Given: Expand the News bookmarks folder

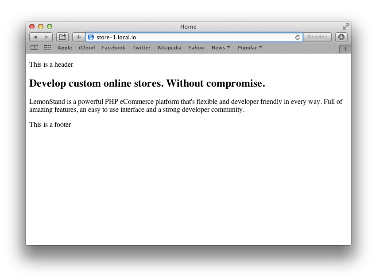Looking at the screenshot, I should 221,48.
